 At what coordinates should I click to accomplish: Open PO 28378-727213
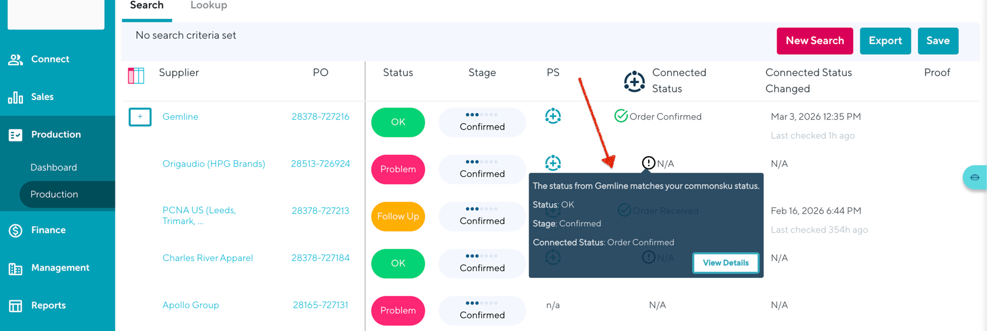[321, 211]
